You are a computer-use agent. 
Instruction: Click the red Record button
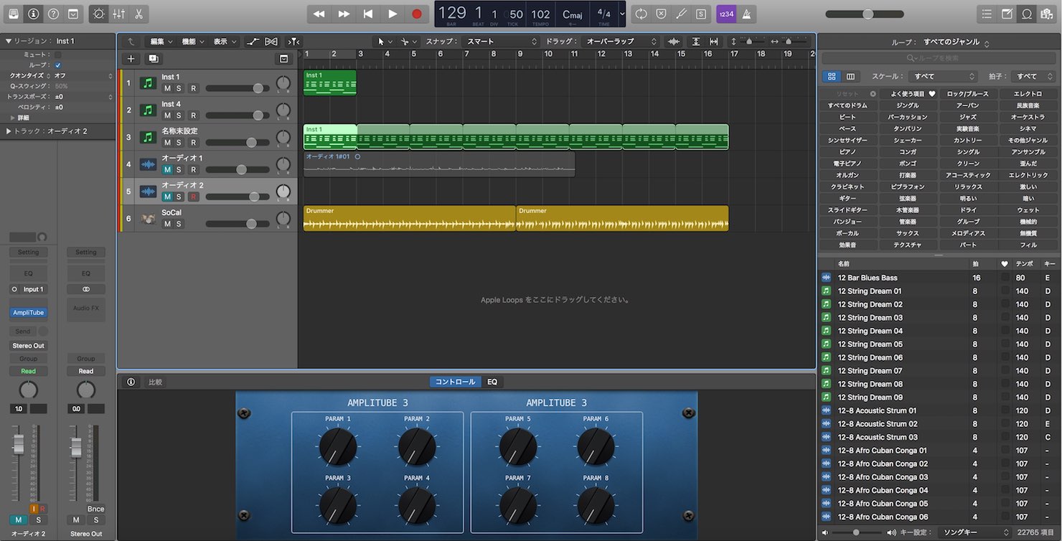click(x=417, y=14)
